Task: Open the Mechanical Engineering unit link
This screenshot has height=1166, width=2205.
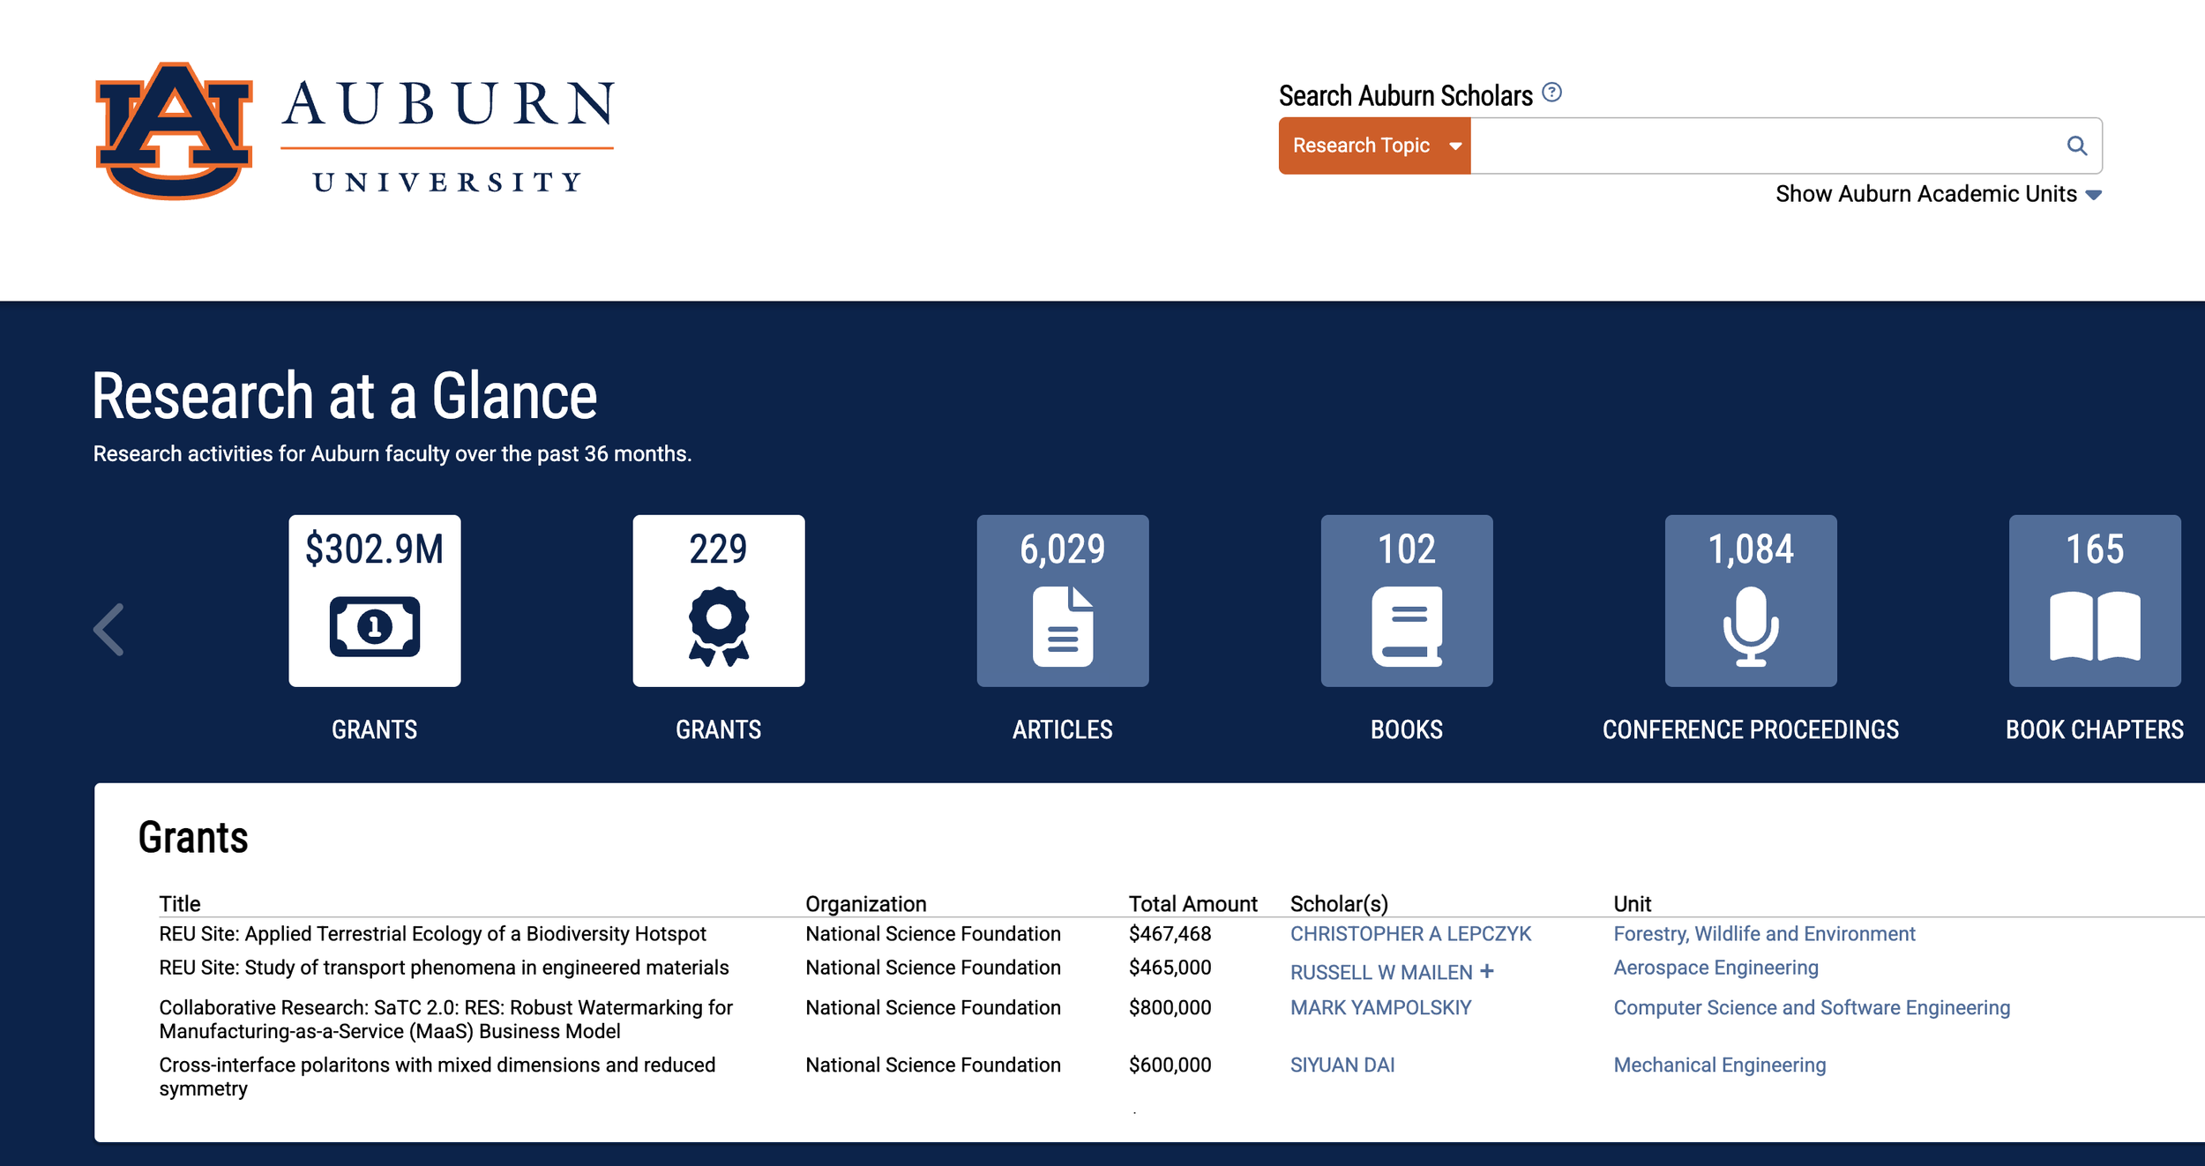Action: [1719, 1065]
